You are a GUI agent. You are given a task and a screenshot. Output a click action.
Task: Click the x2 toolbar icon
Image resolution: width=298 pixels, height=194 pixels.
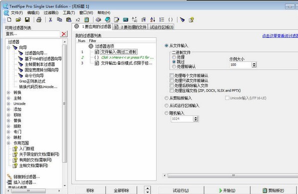point(78,20)
